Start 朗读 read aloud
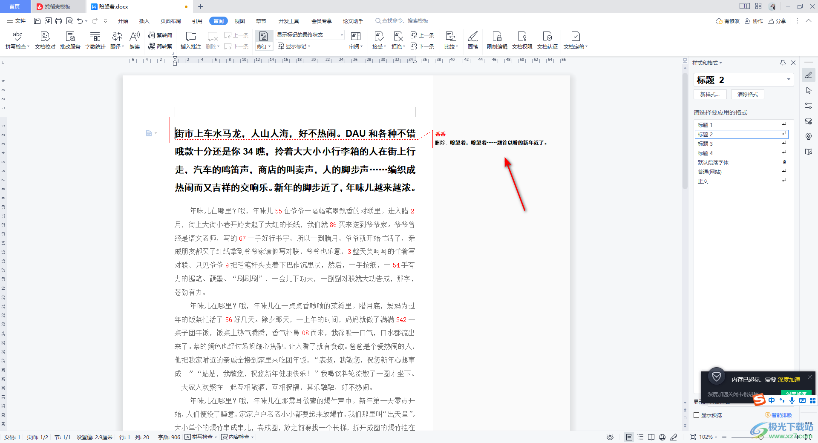 [x=134, y=40]
